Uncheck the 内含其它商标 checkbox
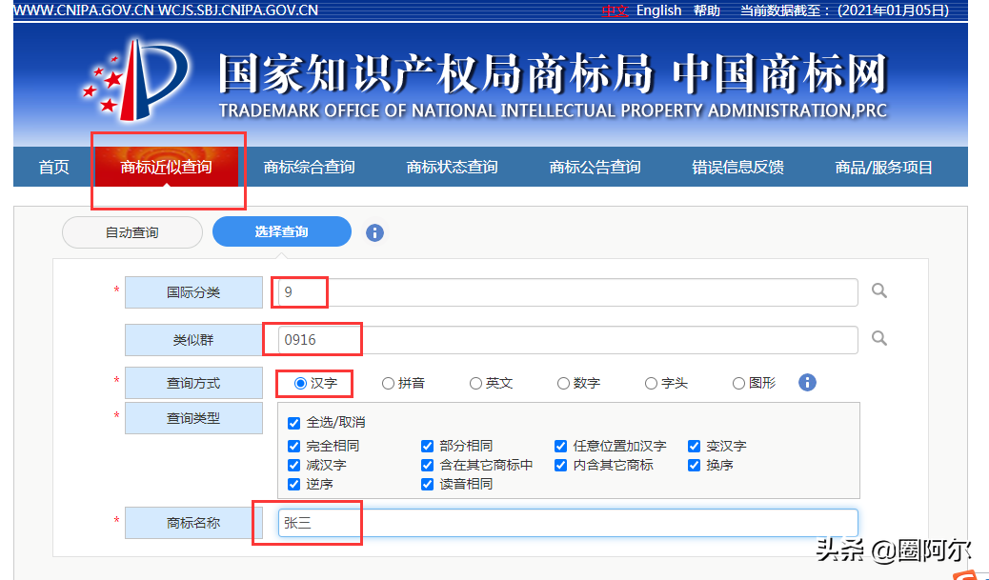Screen dimensions: 989x580 (x=561, y=466)
